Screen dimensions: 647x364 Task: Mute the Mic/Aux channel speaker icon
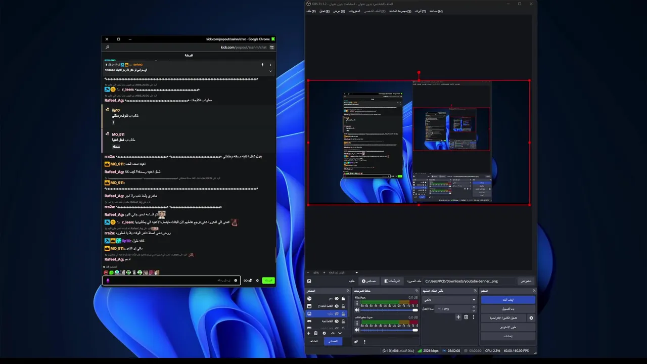(x=357, y=310)
